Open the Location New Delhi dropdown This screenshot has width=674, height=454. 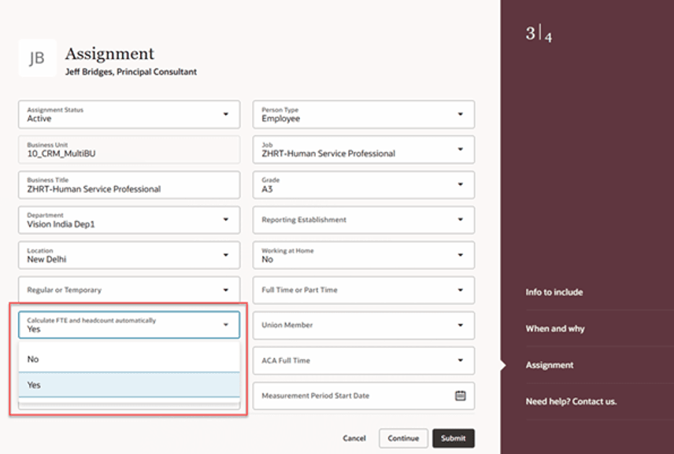coord(129,255)
